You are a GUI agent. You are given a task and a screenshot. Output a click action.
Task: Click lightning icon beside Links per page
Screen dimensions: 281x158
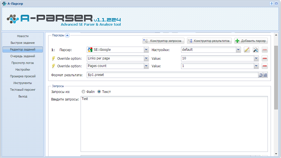click(53, 58)
